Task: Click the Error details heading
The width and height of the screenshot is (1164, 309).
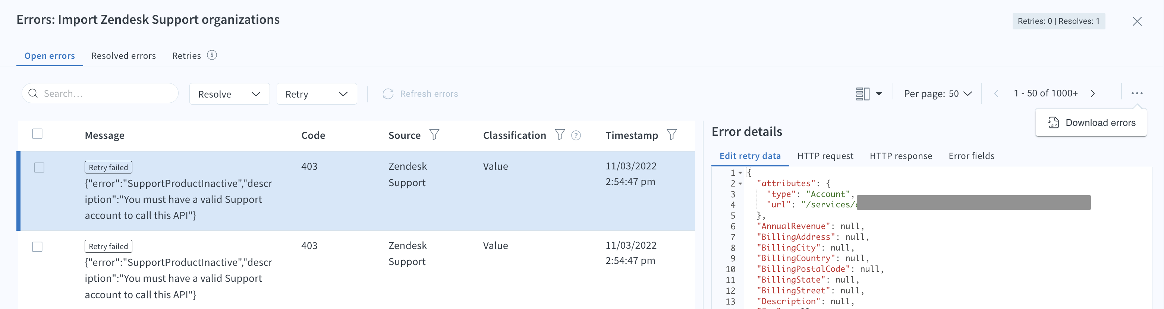Action: click(x=746, y=132)
